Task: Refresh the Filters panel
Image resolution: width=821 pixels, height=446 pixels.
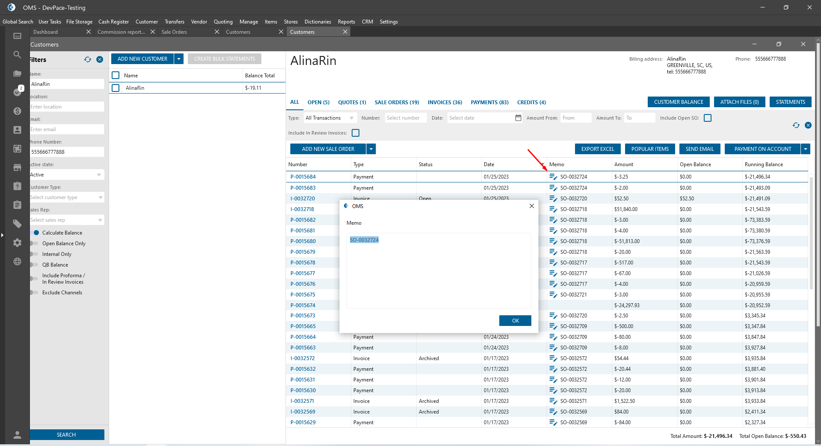Action: pos(88,59)
